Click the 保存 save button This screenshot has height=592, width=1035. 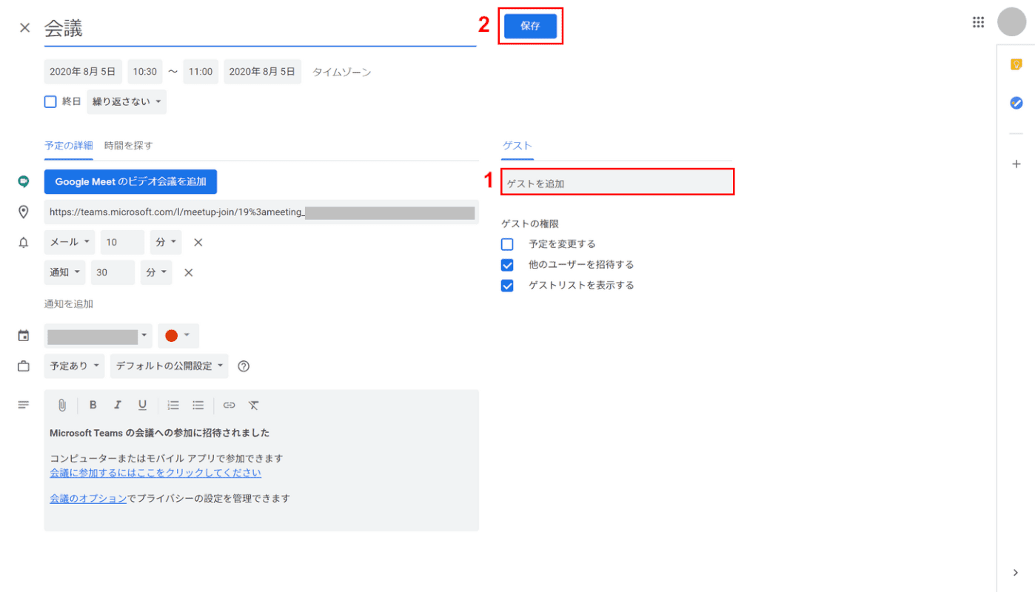pyautogui.click(x=530, y=26)
